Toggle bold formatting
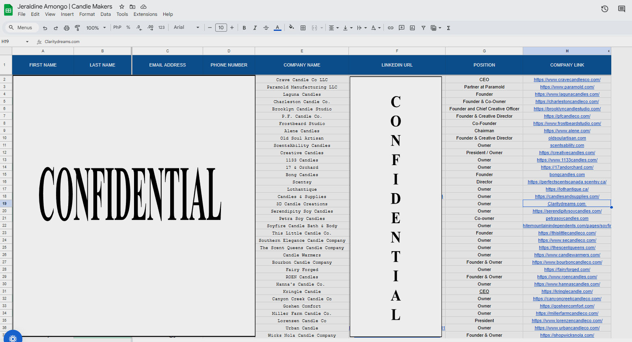Viewport: 632px width, 342px height. pos(244,28)
